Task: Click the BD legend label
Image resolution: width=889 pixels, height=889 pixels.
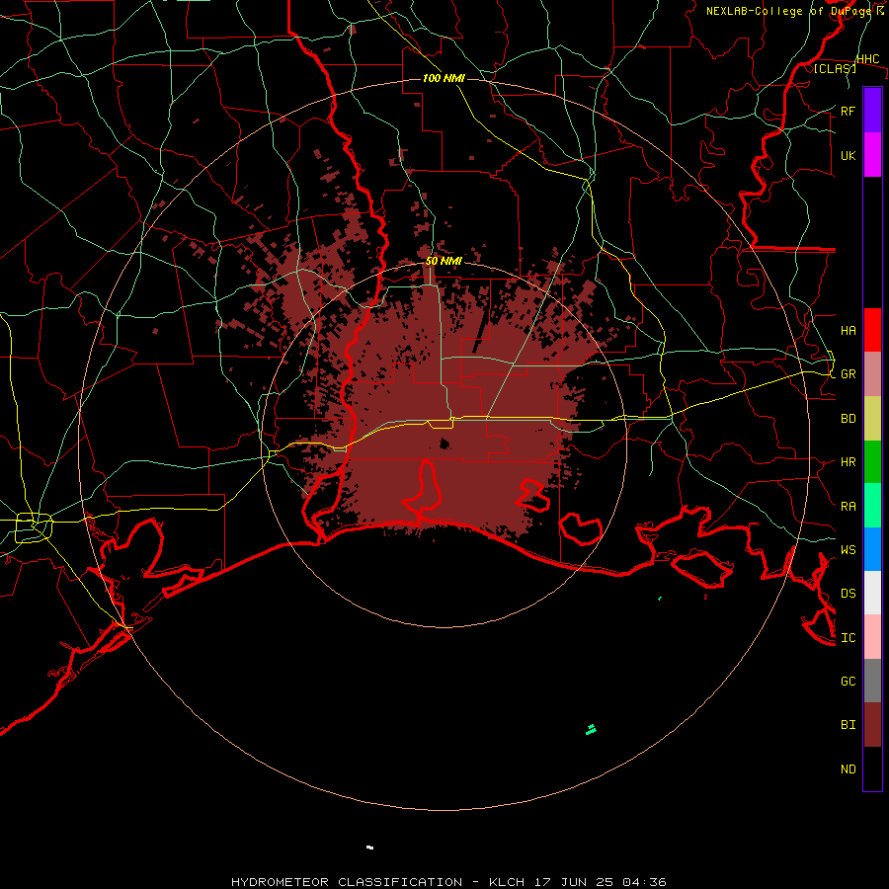Action: (848, 419)
